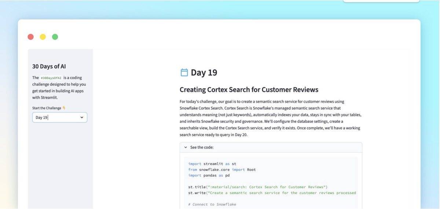Screen dimensions: 440x209
Task: Click the 'from snowflake.core import Root' line
Action: (222, 170)
